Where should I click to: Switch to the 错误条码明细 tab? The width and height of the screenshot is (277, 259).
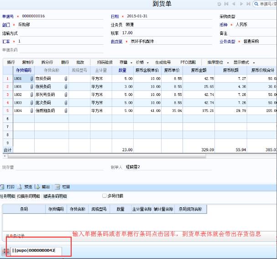(55, 196)
